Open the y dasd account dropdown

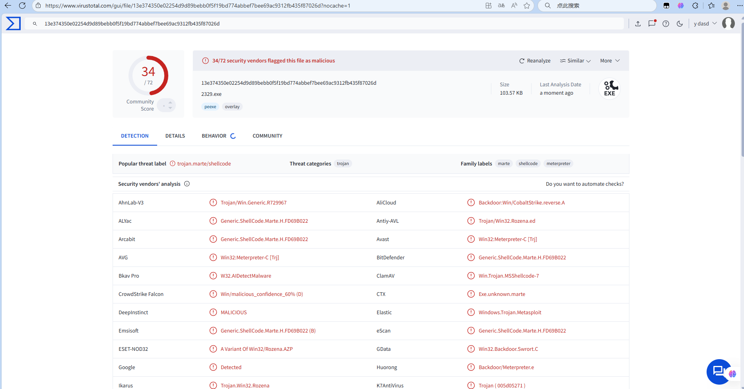(705, 24)
